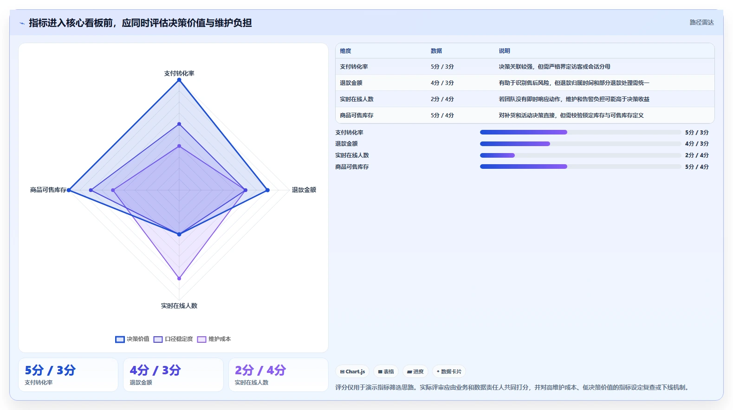Select the 退款金额 table row cell
Viewport: 733px width, 410px height.
coord(351,83)
